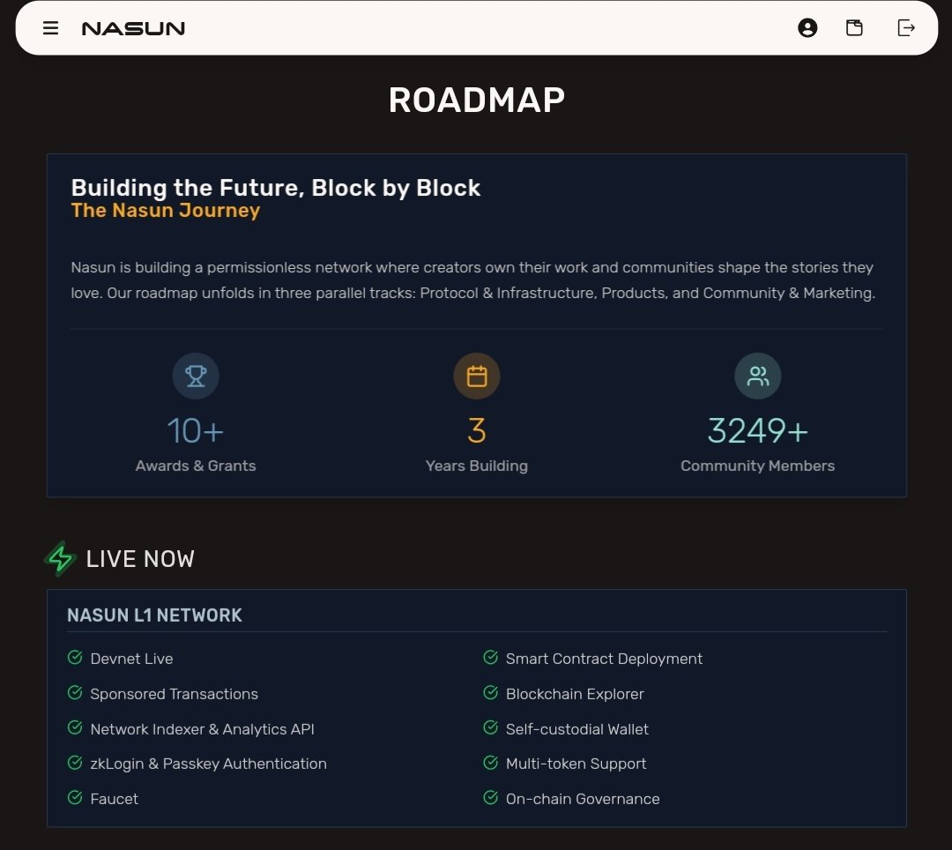The image size is (952, 850).
Task: Click the 'Sponsored Transactions' item text
Action: pyautogui.click(x=175, y=694)
